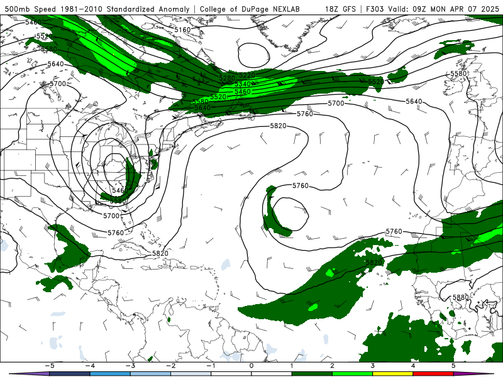Click the bright green 2 to 3 legend swatch
Screen dimensions: 503x377
(x=352, y=374)
